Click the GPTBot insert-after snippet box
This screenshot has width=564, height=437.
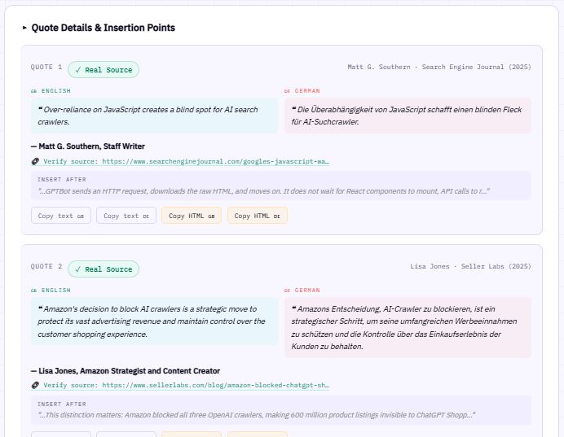[281, 186]
